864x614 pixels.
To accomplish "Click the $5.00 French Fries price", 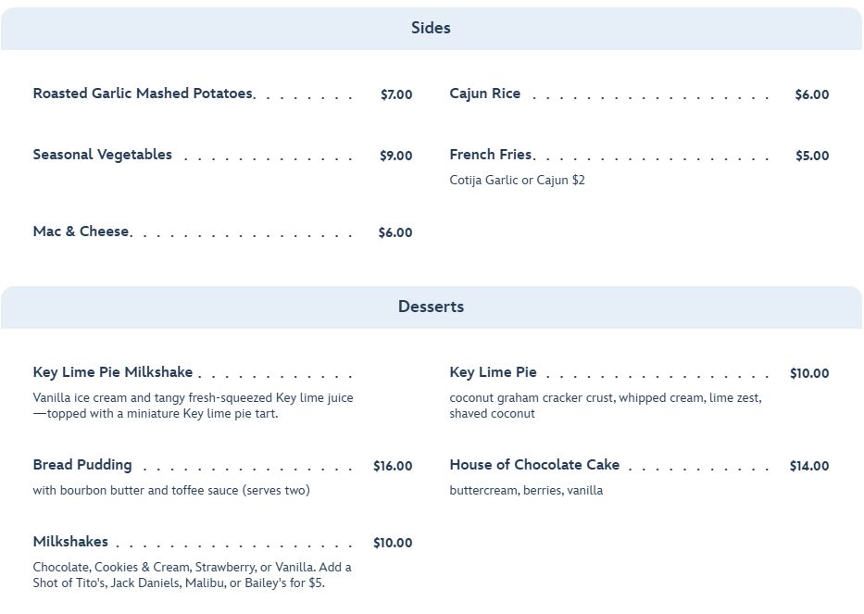I will coord(812,156).
